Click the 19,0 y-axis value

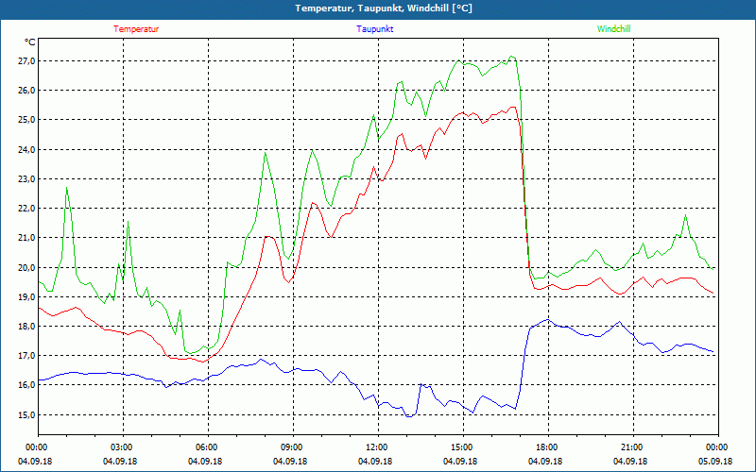pyautogui.click(x=26, y=297)
